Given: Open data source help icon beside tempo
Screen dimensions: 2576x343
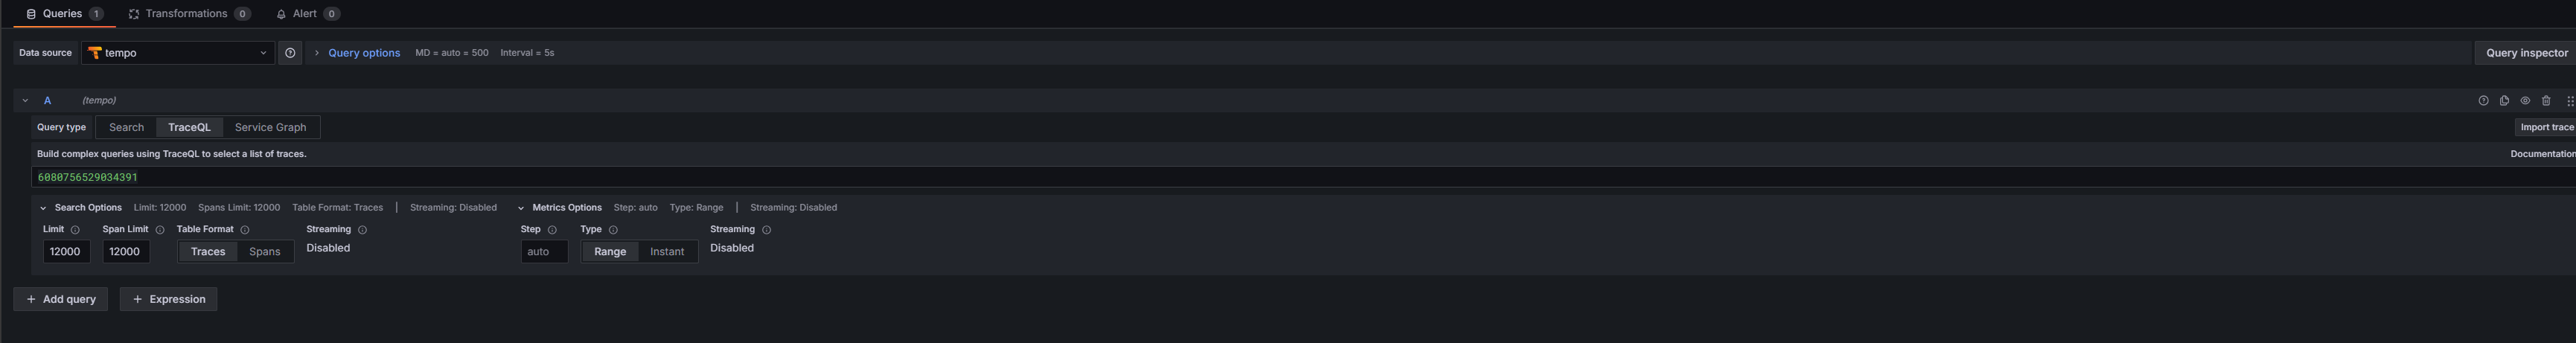Looking at the screenshot, I should click(x=290, y=53).
